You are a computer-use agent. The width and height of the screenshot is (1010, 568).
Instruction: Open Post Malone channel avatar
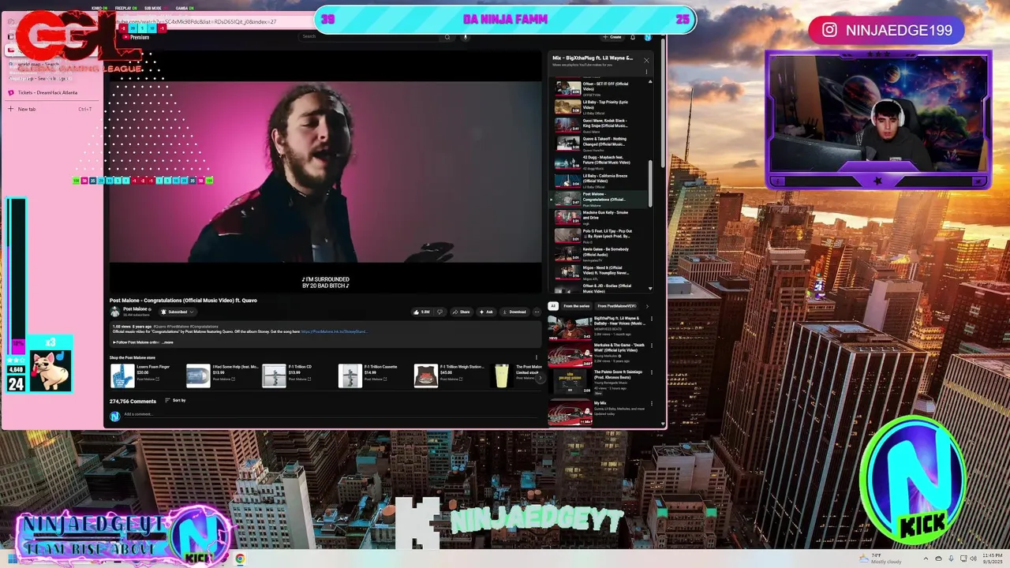point(115,312)
